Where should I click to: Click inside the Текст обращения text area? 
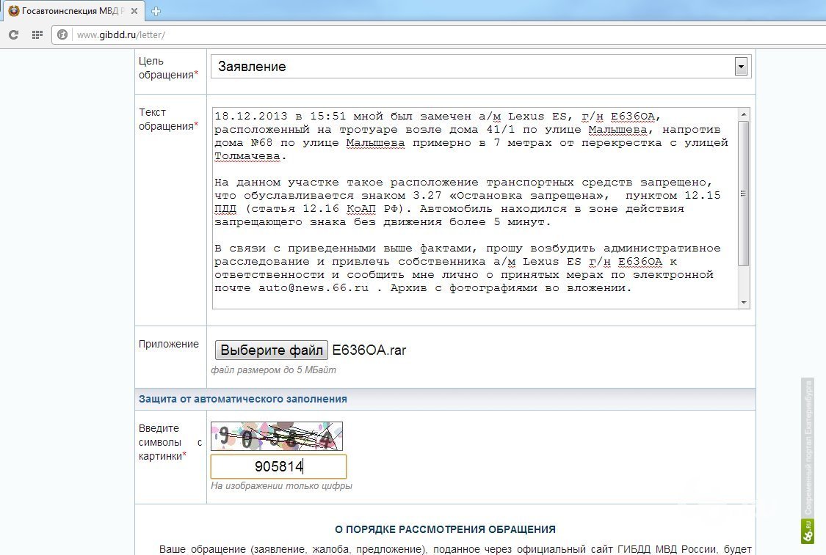pos(475,208)
